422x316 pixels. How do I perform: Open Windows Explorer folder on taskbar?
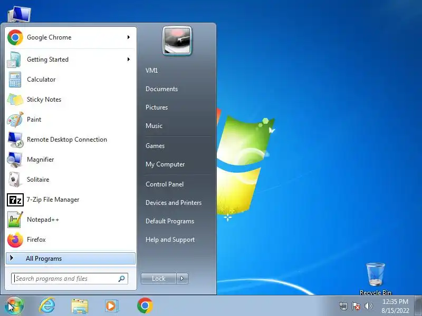(80, 307)
